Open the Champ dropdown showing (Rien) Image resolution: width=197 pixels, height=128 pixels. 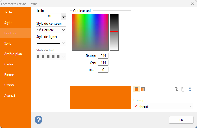coord(163,106)
